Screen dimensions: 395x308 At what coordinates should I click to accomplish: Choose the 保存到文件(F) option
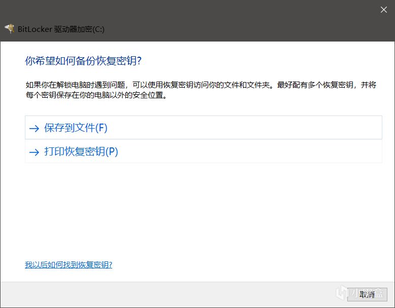(x=203, y=128)
